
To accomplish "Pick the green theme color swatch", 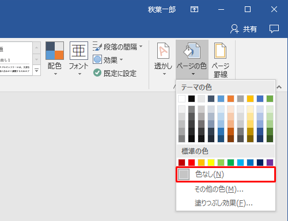I will pos(270,98).
